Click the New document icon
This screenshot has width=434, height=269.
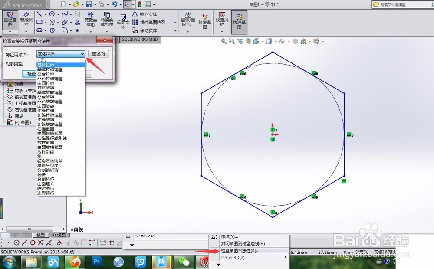[64, 4]
